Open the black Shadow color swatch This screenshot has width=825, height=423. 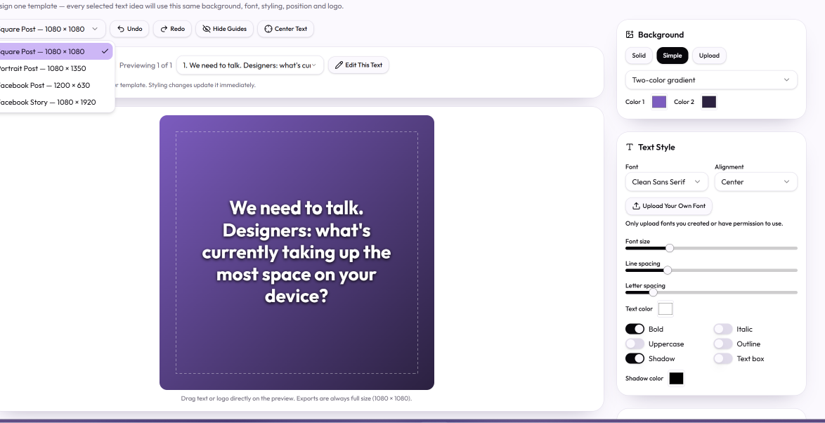(x=676, y=378)
